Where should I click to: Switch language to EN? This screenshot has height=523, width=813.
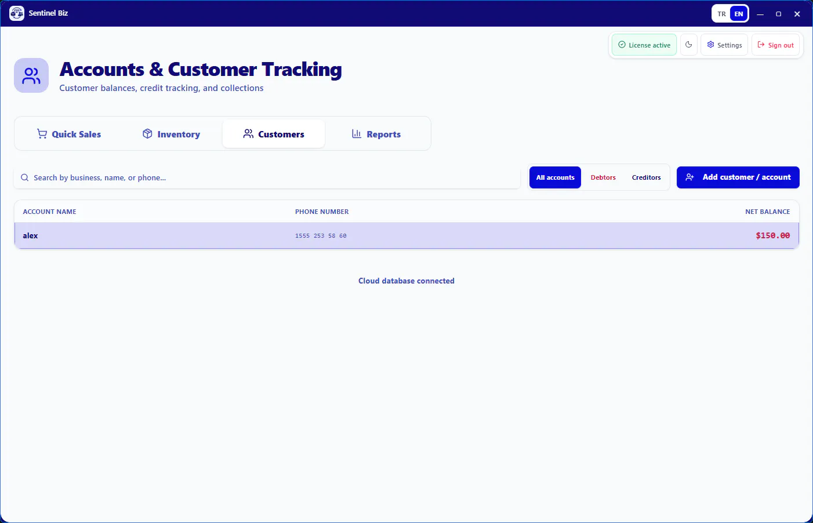739,14
